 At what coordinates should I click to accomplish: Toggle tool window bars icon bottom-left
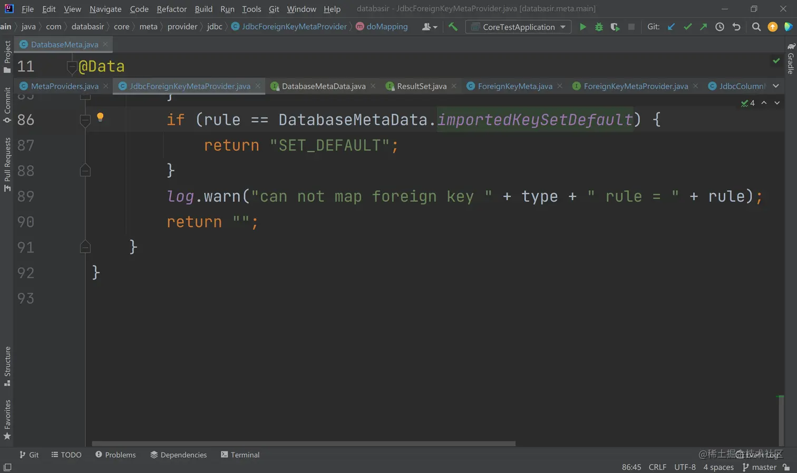(7, 467)
